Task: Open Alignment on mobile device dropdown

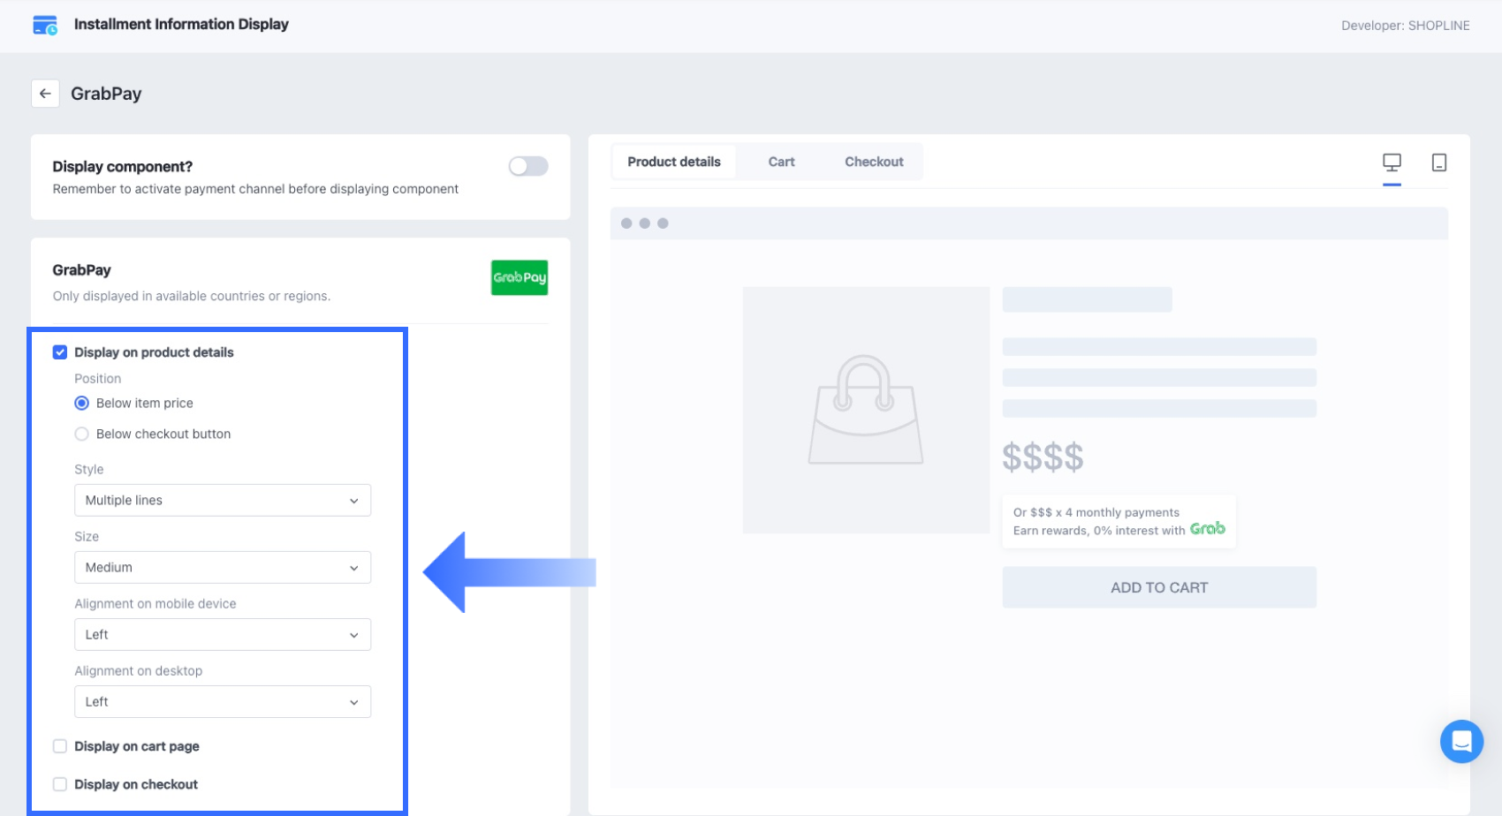Action: coord(223,635)
